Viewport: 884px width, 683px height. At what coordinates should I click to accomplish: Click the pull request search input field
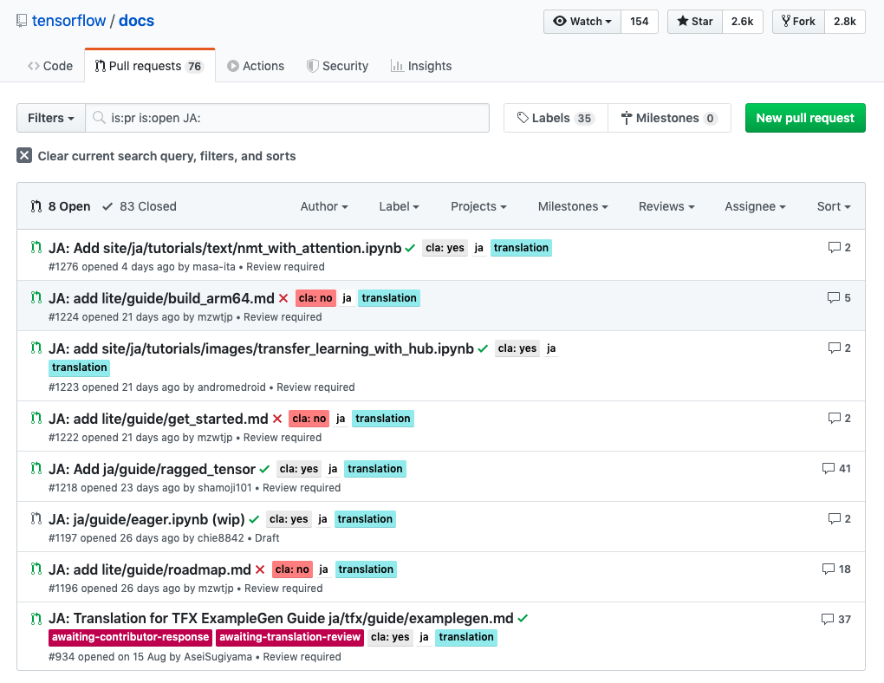[287, 118]
